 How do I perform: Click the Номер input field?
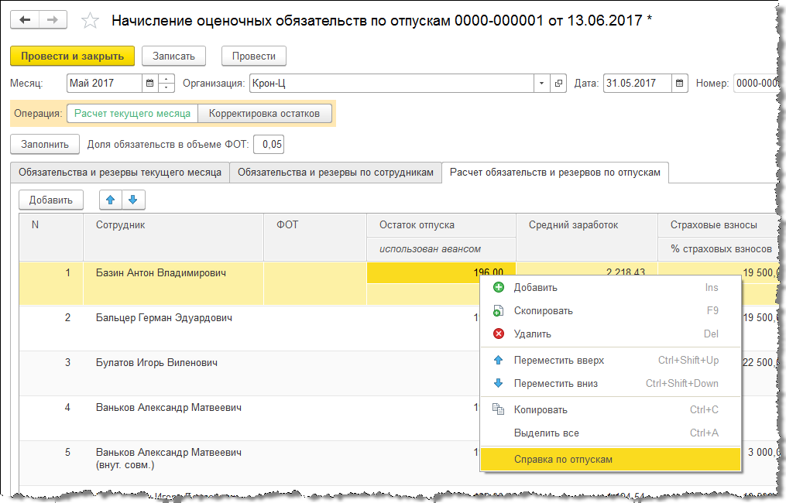[757, 83]
